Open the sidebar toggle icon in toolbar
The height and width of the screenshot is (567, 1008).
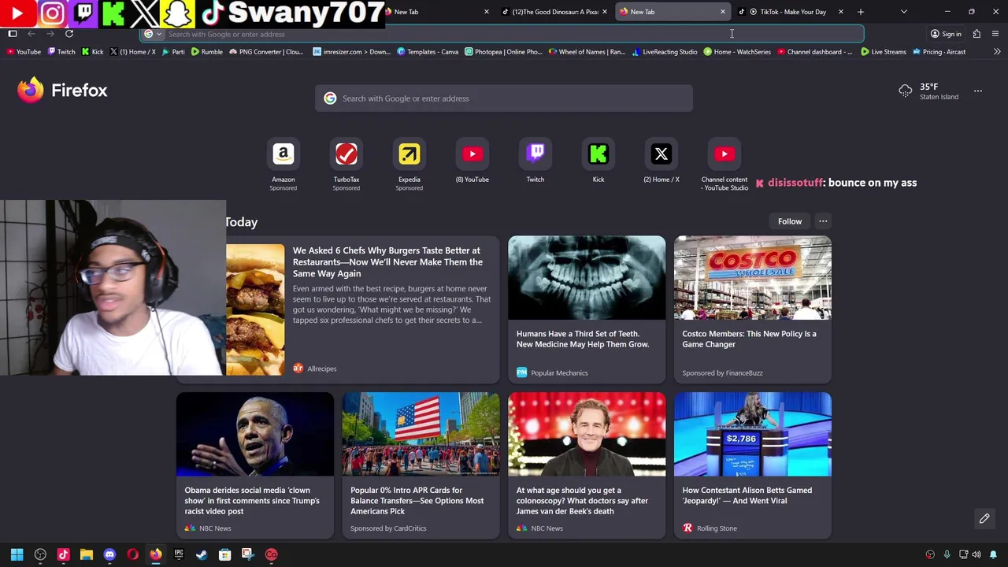point(13,34)
